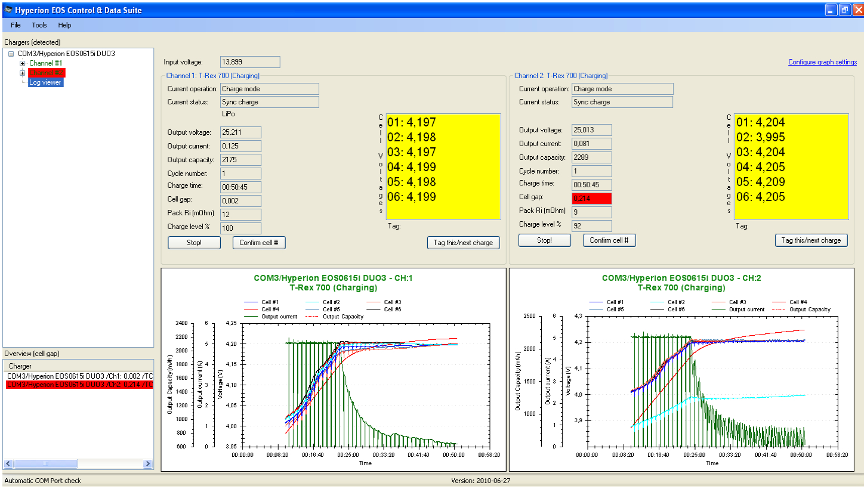Click the Hyperion app icon in title bar

point(8,10)
